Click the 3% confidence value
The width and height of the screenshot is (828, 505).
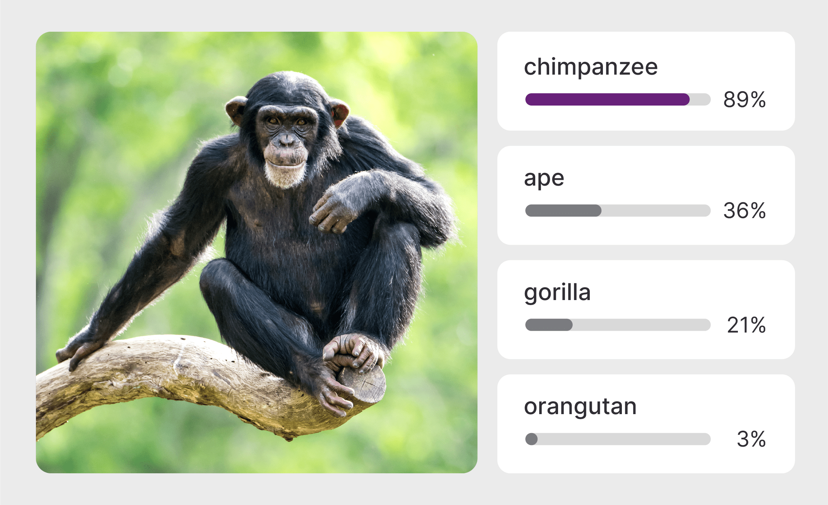pyautogui.click(x=751, y=439)
